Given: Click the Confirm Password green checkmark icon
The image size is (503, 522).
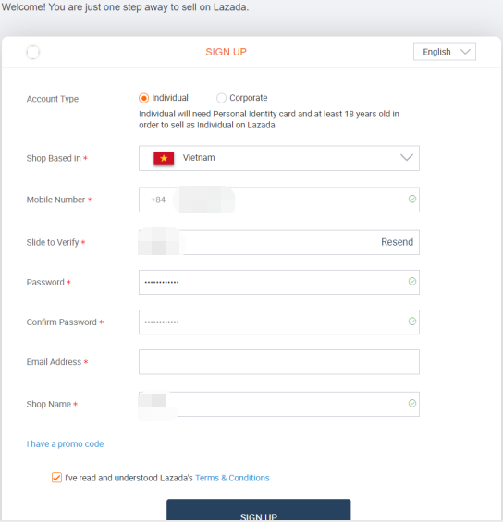Looking at the screenshot, I should click(x=412, y=322).
